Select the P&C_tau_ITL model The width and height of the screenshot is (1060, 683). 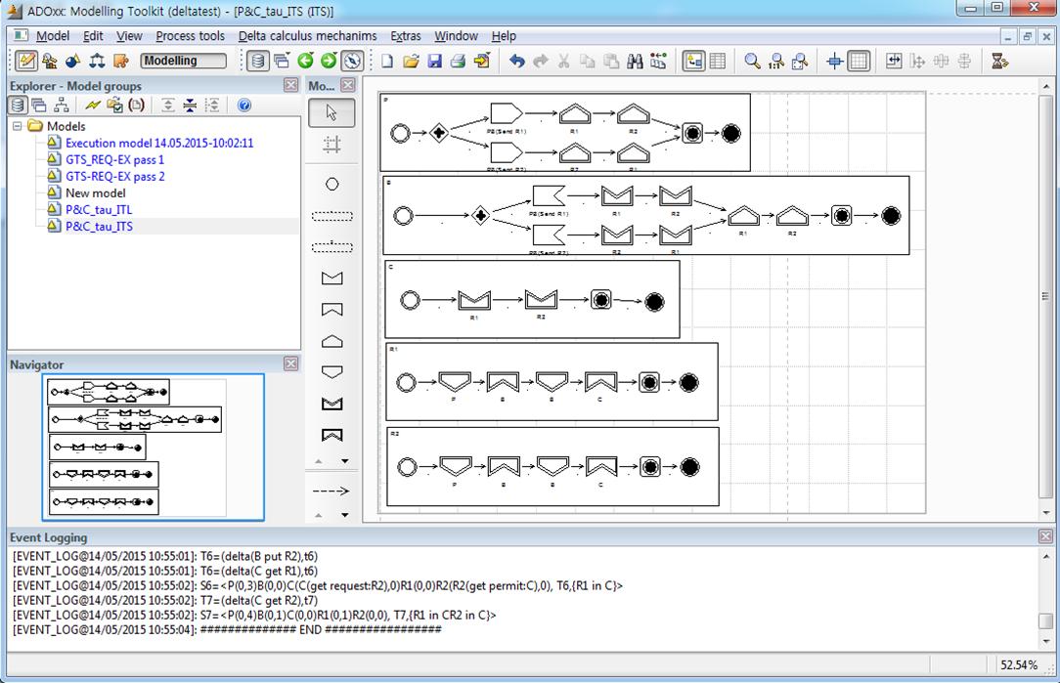pos(99,209)
